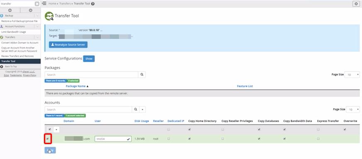
Task: Open the dropdown caret beside select-all checkbox
Action: tap(56, 130)
